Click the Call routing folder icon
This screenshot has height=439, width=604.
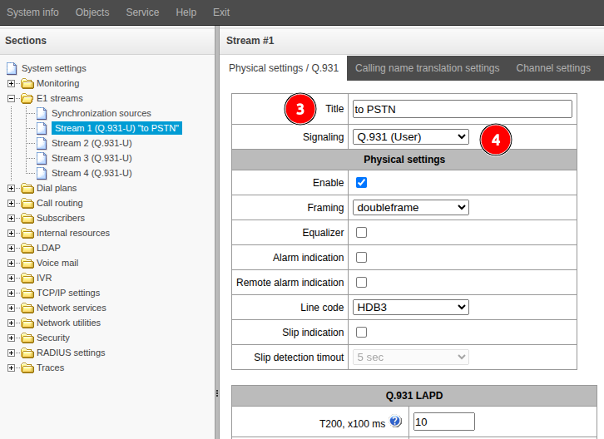tap(27, 203)
